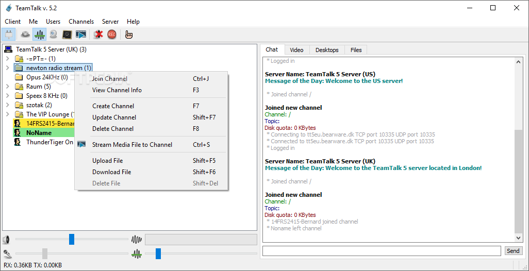Open the Channels menu
This screenshot has width=529, height=271.
[81, 22]
